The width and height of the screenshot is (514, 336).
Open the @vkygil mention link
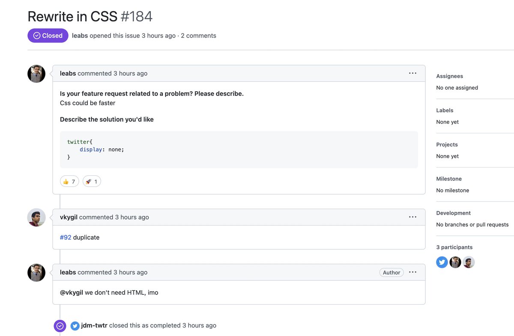click(x=72, y=292)
